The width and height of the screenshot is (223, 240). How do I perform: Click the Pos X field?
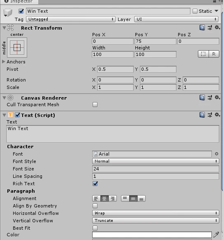[113, 41]
